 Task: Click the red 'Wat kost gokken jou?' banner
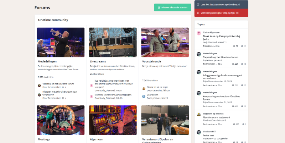click(x=221, y=13)
